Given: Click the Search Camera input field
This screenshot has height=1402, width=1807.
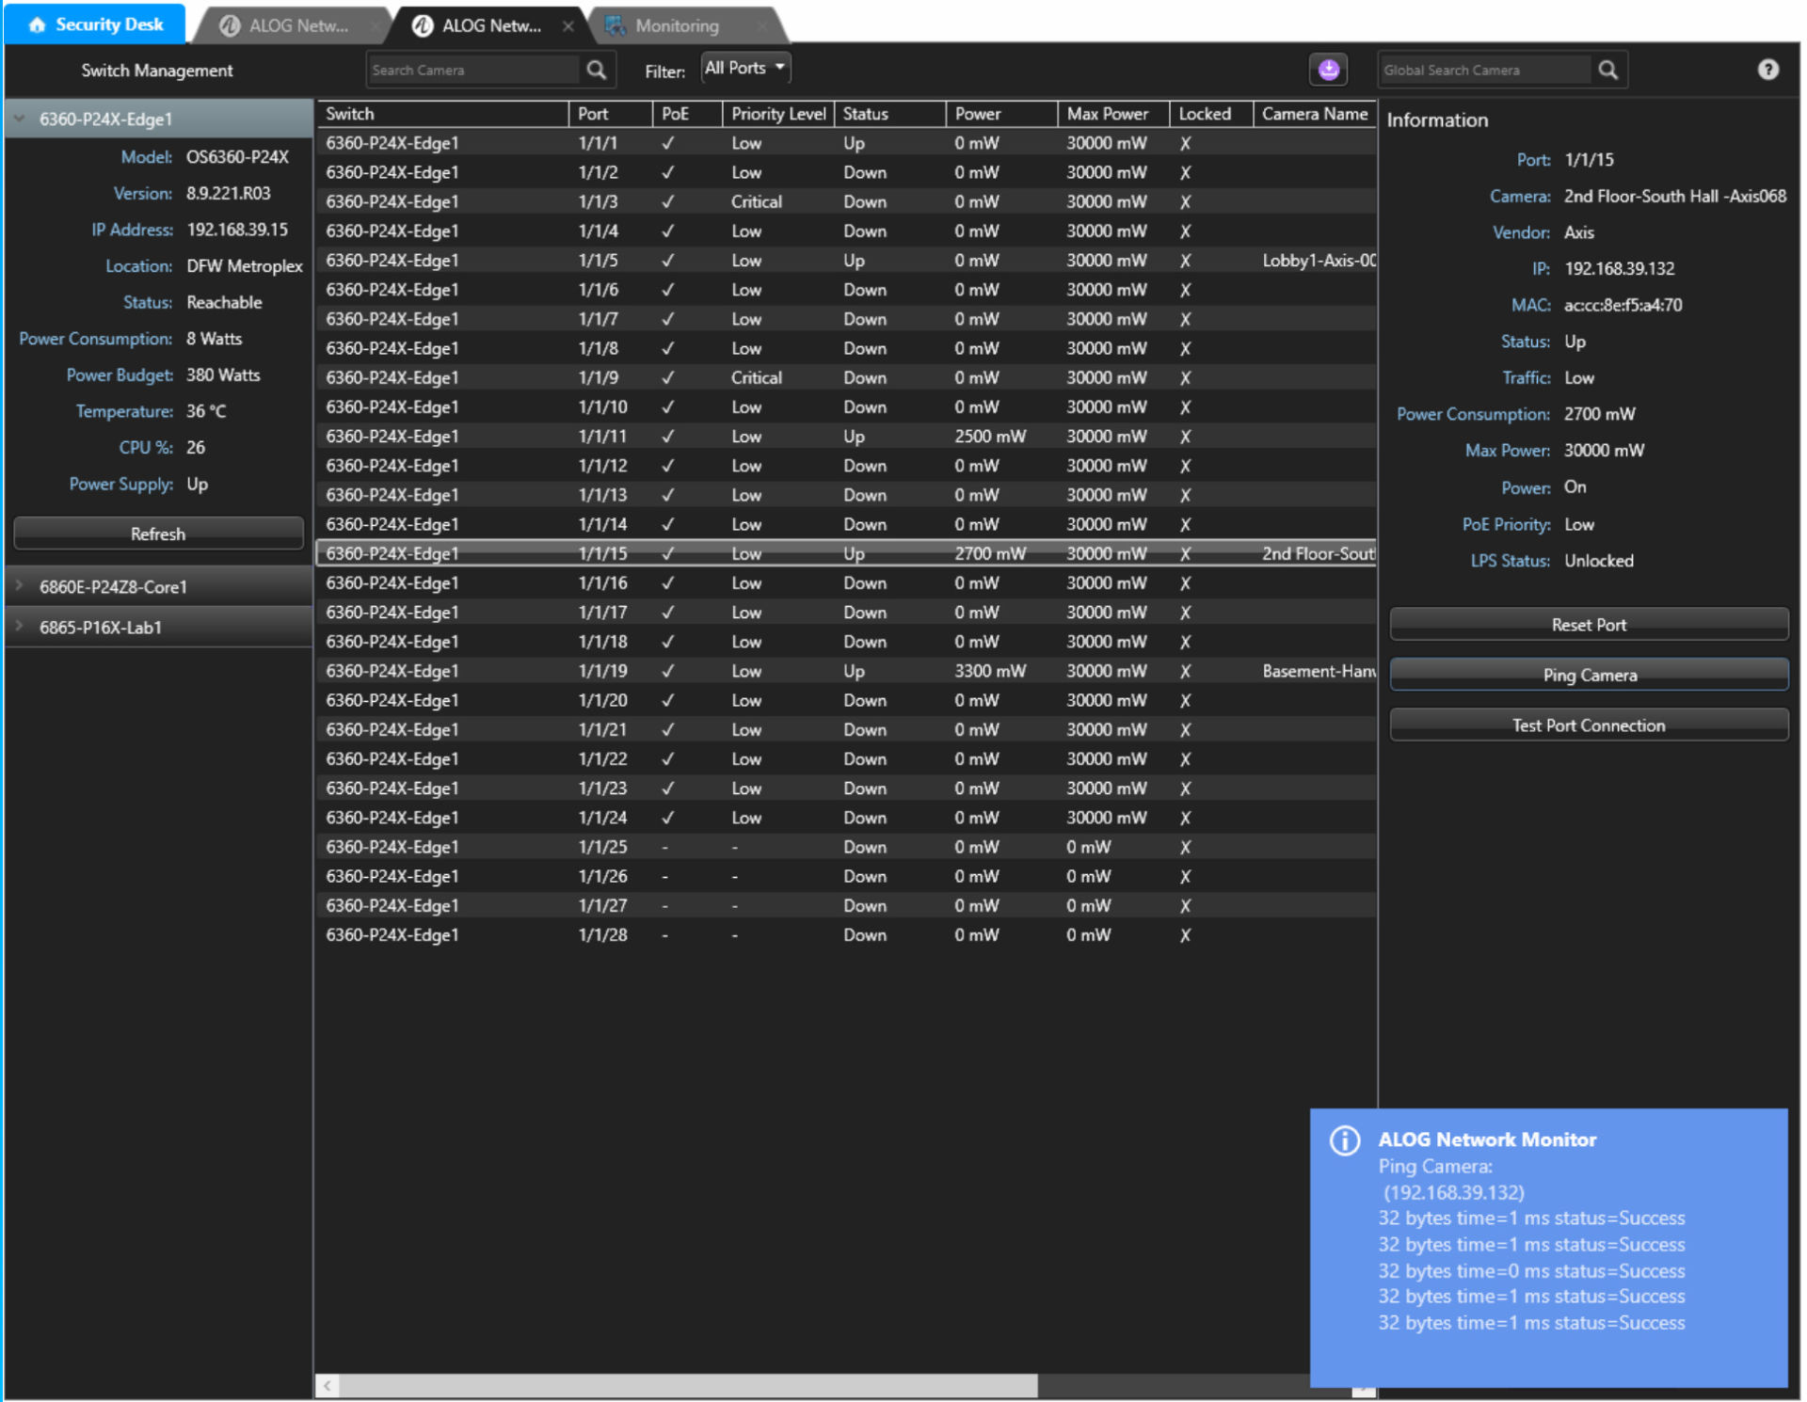Looking at the screenshot, I should (472, 70).
